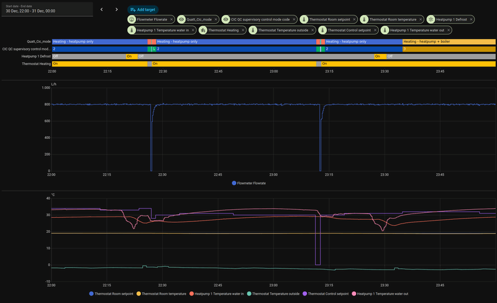The image size is (497, 303).
Task: Click the first 'Heating - heatpump only' timeline segment
Action: click(100, 42)
